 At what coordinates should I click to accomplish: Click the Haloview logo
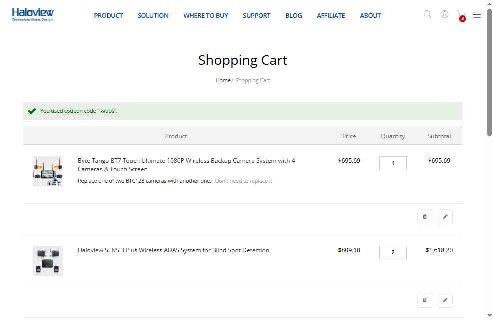click(32, 15)
